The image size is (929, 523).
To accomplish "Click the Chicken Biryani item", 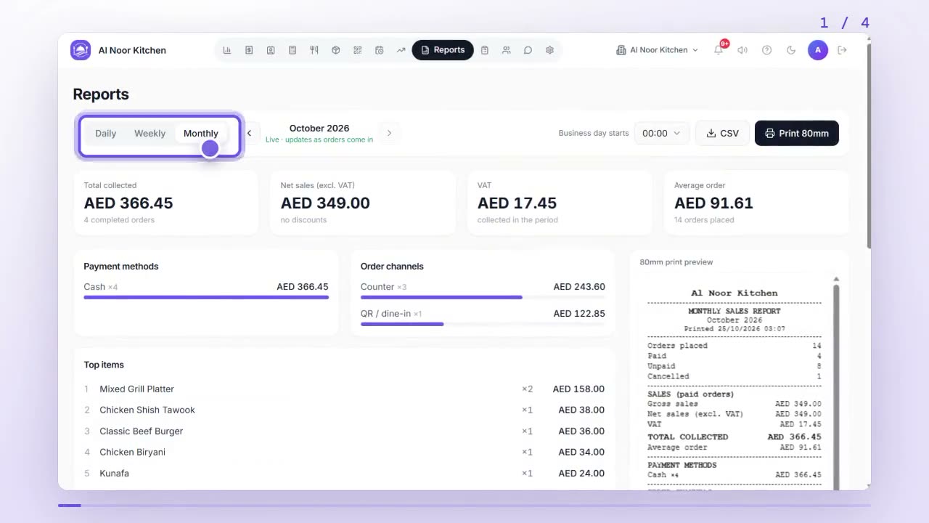I will 133,453.
